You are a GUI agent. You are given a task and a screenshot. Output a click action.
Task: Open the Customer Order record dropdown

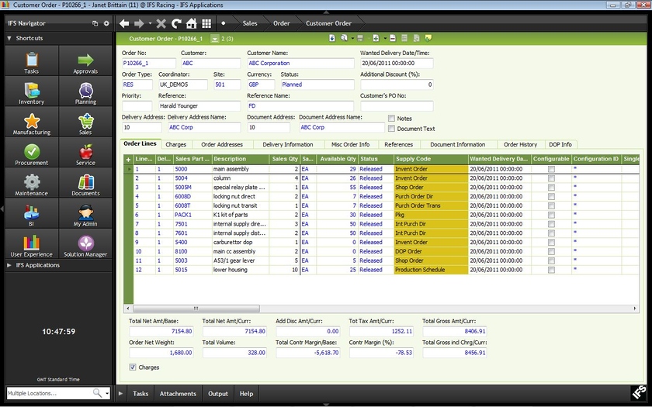point(215,39)
